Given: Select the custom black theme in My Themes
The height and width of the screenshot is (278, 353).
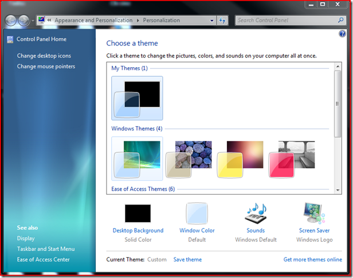Looking at the screenshot, I should pyautogui.click(x=137, y=98).
